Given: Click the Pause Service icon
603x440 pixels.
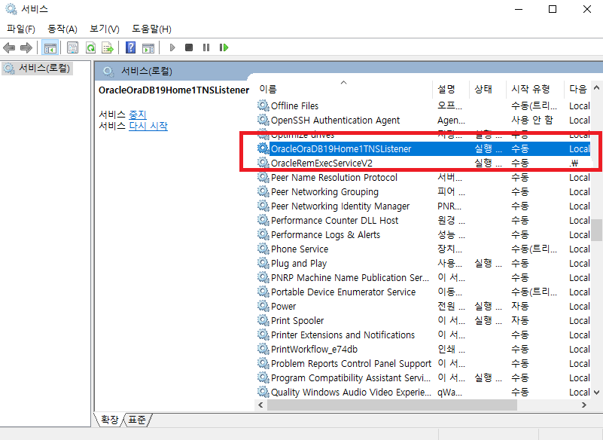Looking at the screenshot, I should coord(206,47).
